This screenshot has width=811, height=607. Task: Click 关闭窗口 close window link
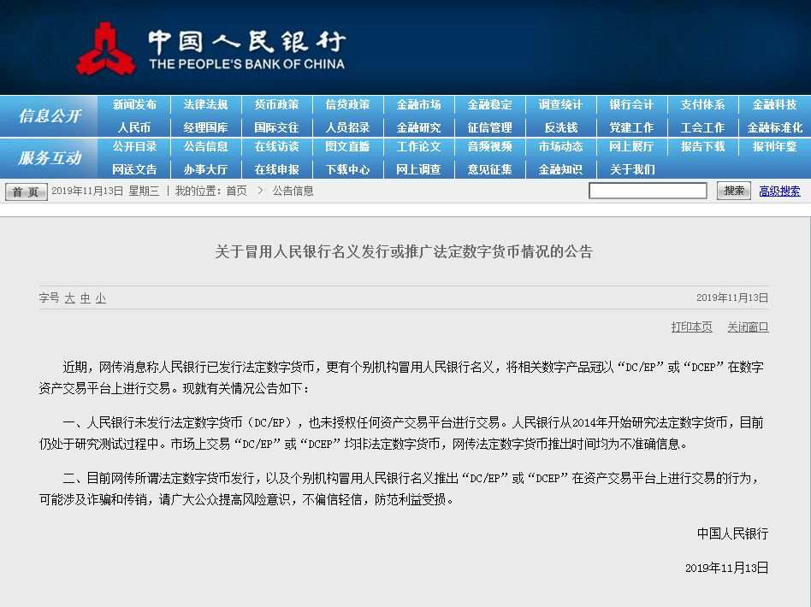(x=748, y=327)
